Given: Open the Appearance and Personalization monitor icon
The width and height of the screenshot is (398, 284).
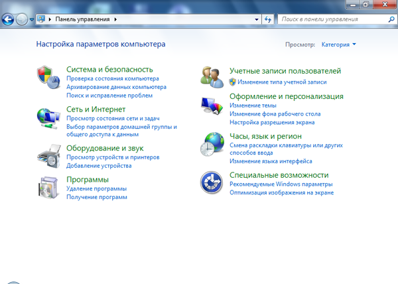Looking at the screenshot, I should coord(212,106).
